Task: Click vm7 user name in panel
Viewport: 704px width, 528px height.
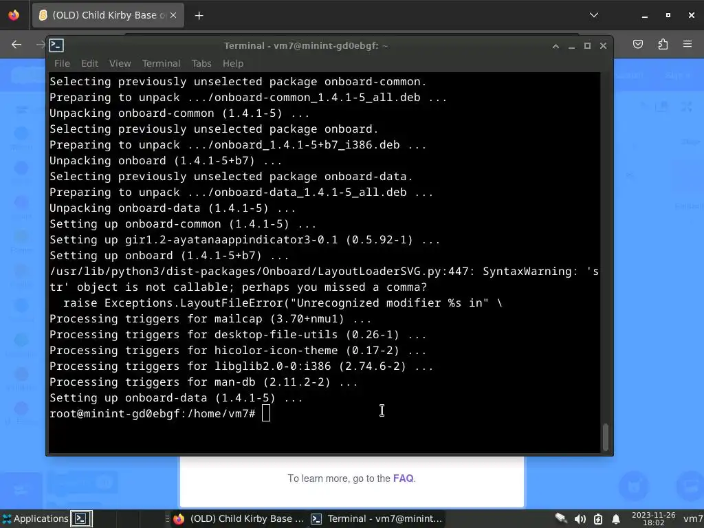Action: tap(693, 518)
